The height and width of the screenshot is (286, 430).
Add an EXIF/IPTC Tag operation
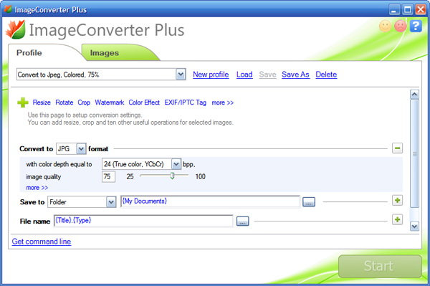click(x=185, y=103)
